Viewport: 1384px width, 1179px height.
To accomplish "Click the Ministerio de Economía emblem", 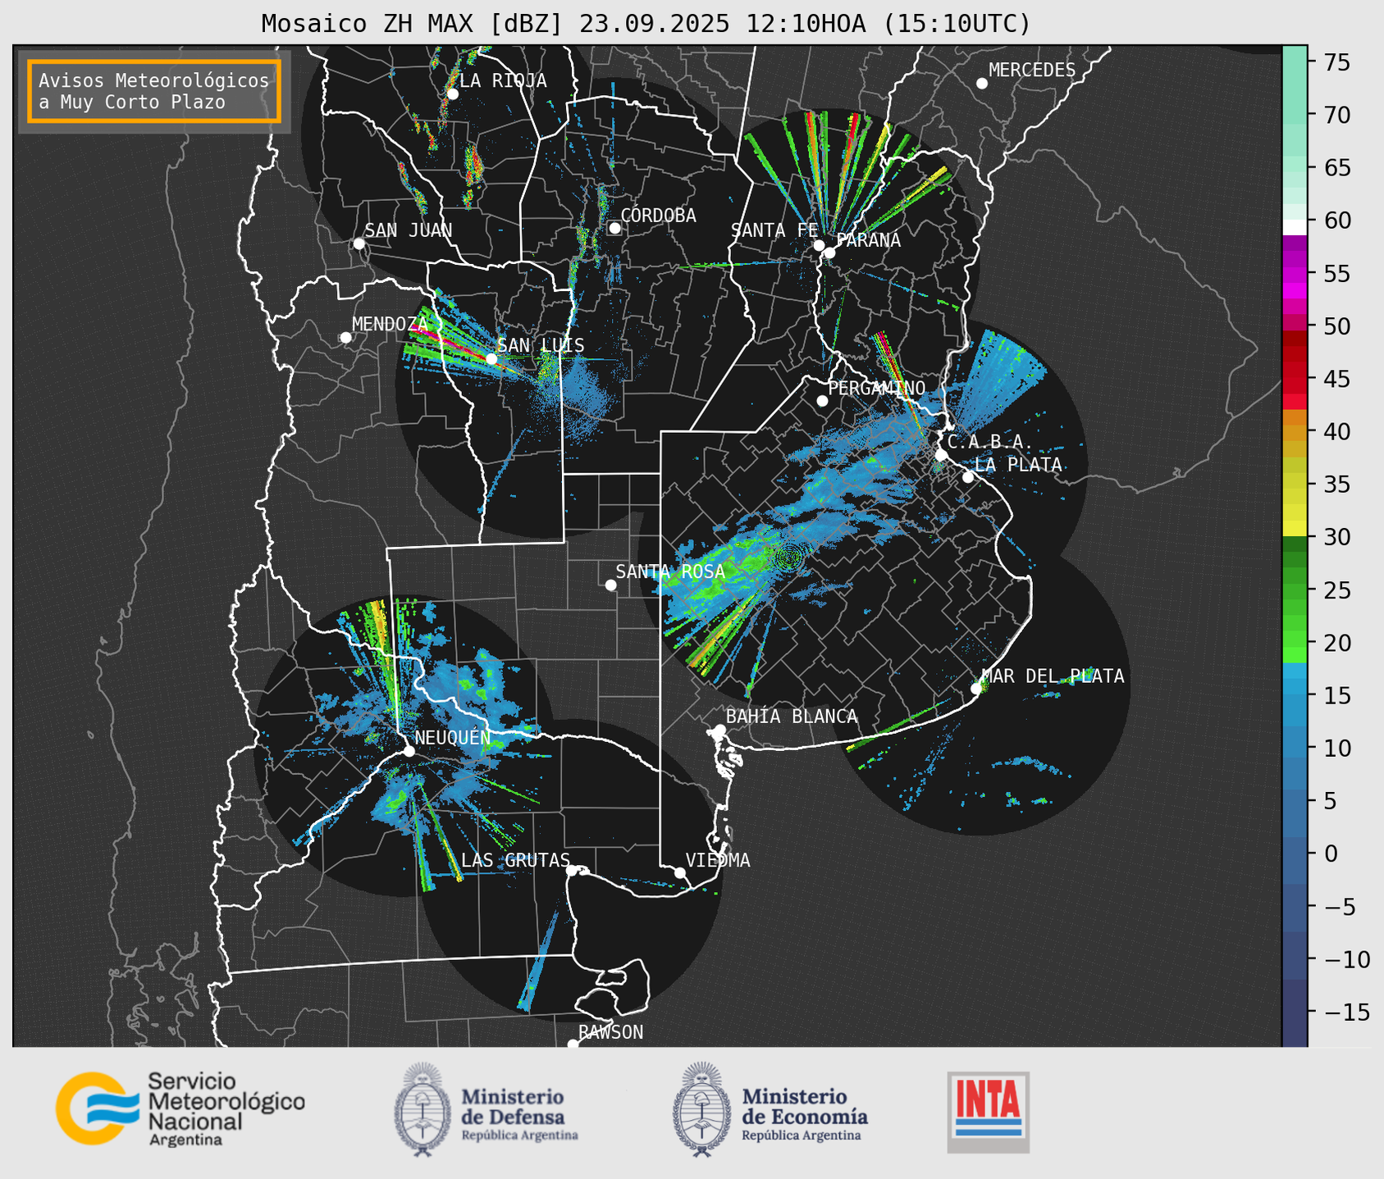I will [701, 1110].
